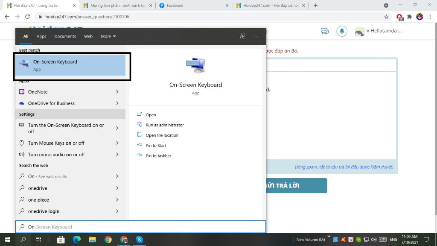
Task: Open File Explorer from the taskbar
Action: (92, 240)
